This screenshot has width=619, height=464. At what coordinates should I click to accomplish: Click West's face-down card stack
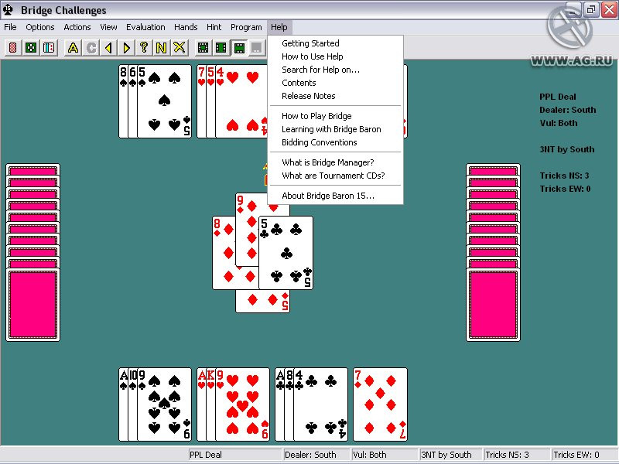pos(32,253)
